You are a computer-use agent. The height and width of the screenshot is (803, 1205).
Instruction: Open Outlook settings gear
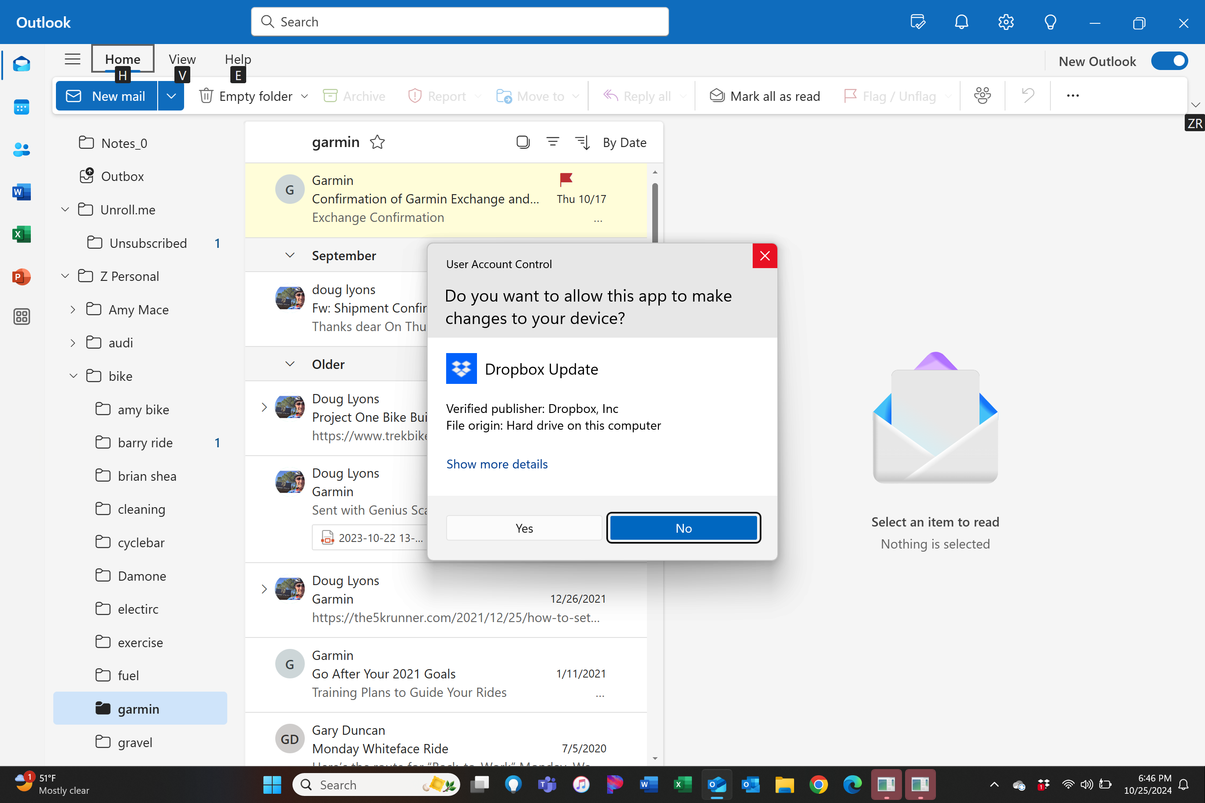click(1005, 22)
